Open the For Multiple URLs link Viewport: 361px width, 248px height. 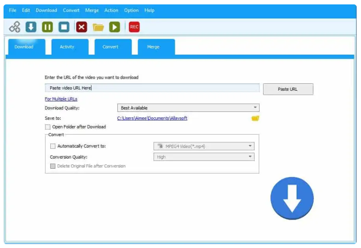click(61, 99)
